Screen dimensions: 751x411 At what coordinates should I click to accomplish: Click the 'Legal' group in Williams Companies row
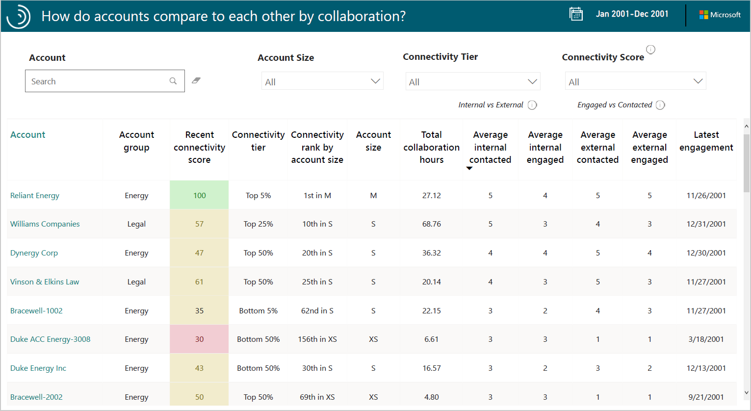click(136, 224)
